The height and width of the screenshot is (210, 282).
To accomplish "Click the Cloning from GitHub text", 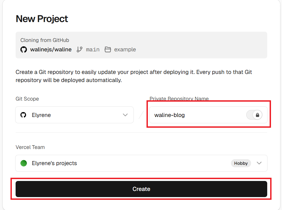I will click(45, 40).
